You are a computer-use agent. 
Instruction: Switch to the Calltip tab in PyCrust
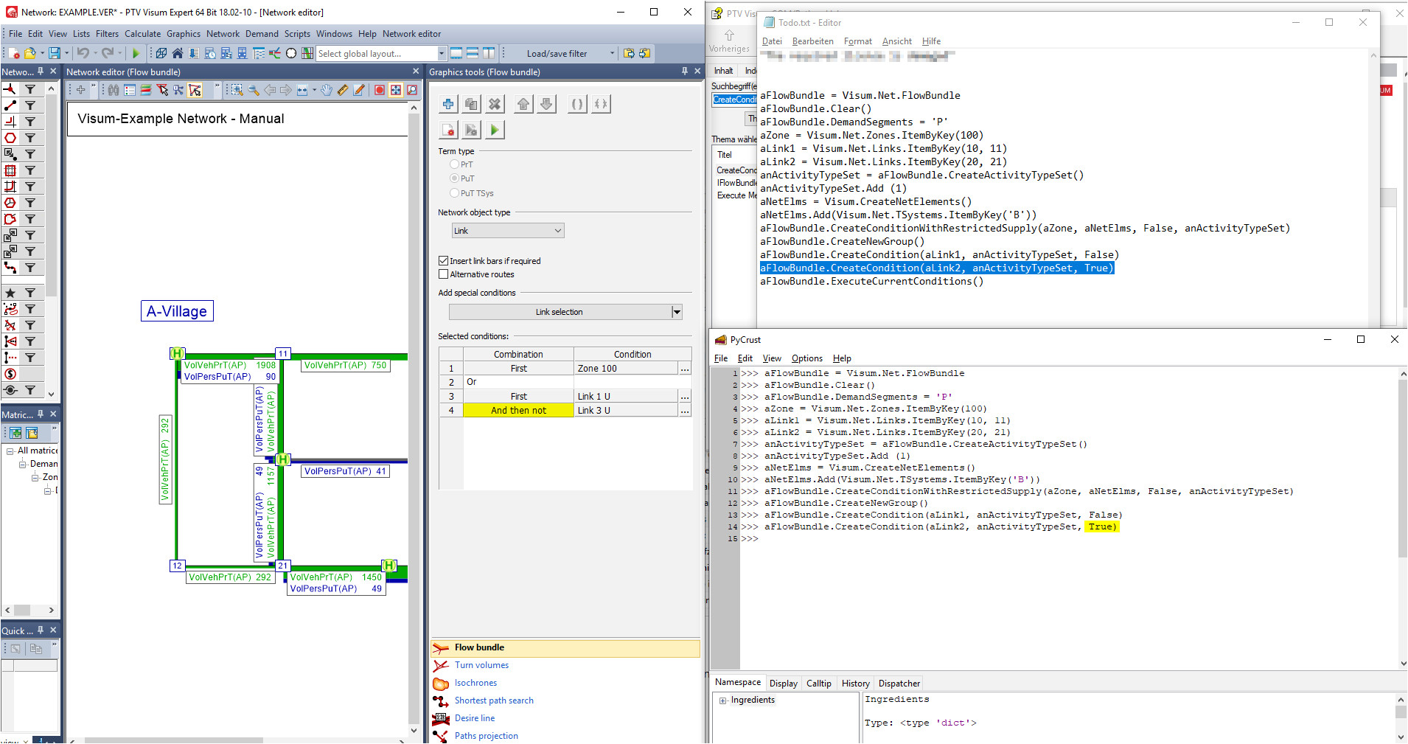click(x=818, y=684)
